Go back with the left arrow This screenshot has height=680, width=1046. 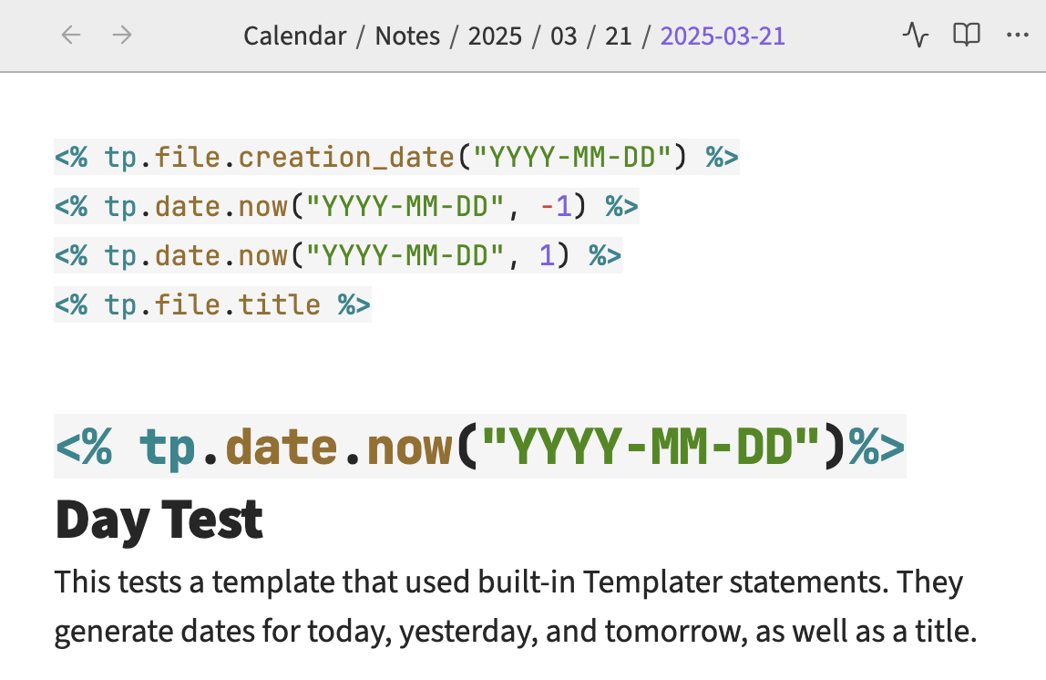71,36
